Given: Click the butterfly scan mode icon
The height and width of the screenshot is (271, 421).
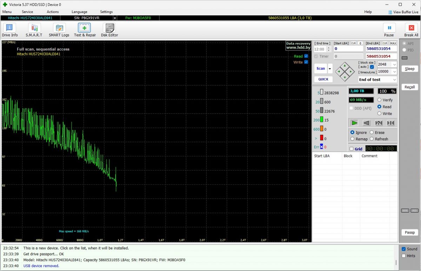Looking at the screenshot, I should (390, 123).
